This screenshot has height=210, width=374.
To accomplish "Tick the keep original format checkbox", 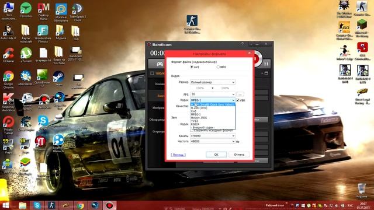I will [x=192, y=130].
